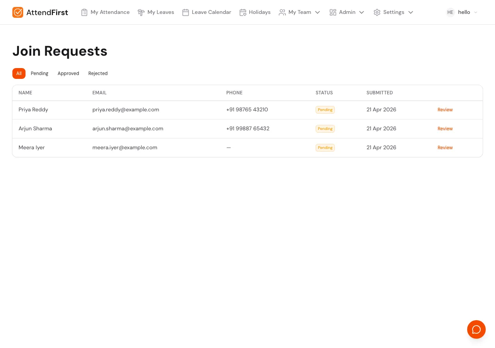Open the Admin dropdown menu
The image size is (495, 348).
pyautogui.click(x=362, y=12)
